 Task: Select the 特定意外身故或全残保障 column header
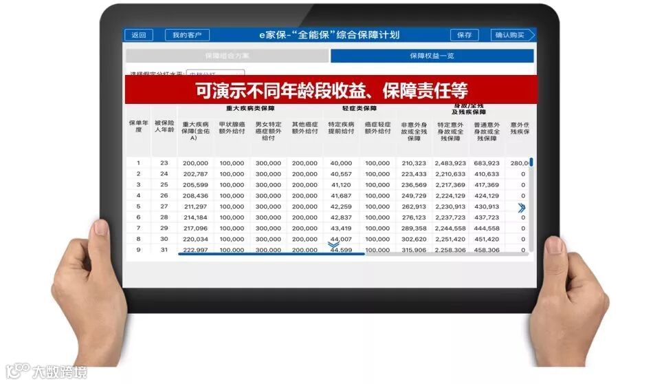(450, 131)
